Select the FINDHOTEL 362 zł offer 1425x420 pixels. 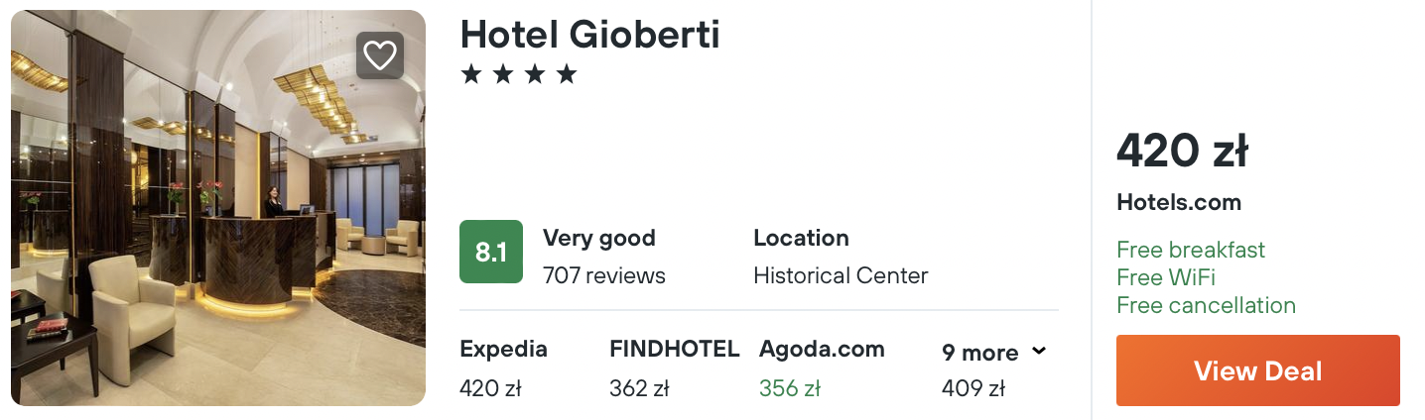pyautogui.click(x=674, y=368)
